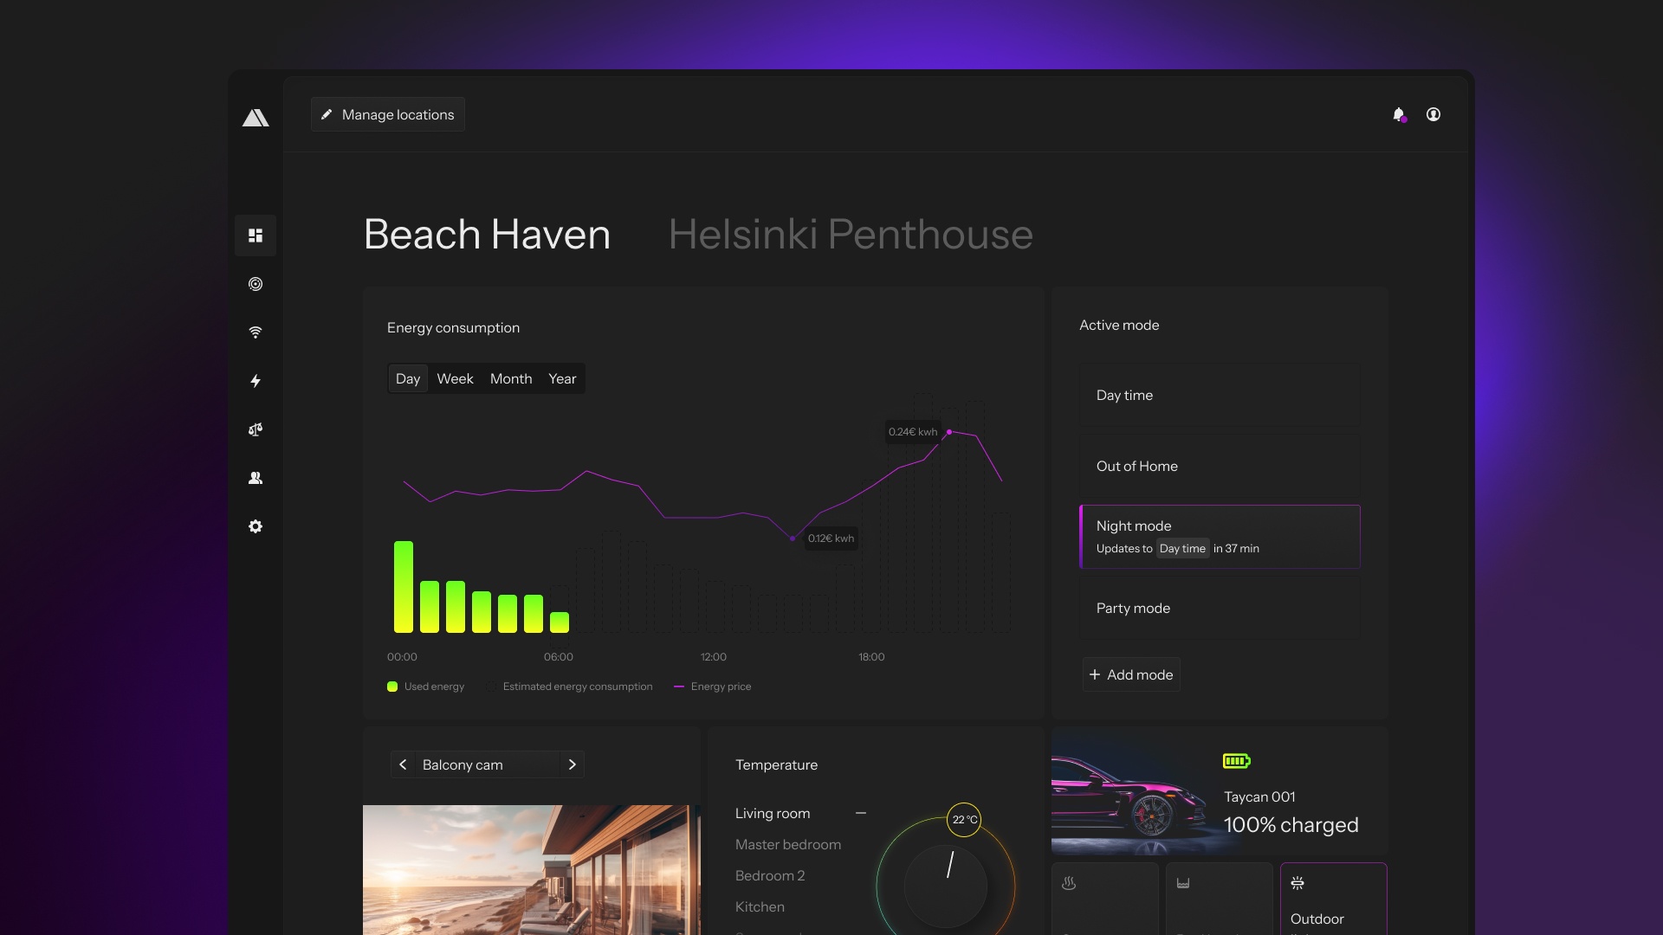Go to previous camera with left chevron

(403, 764)
